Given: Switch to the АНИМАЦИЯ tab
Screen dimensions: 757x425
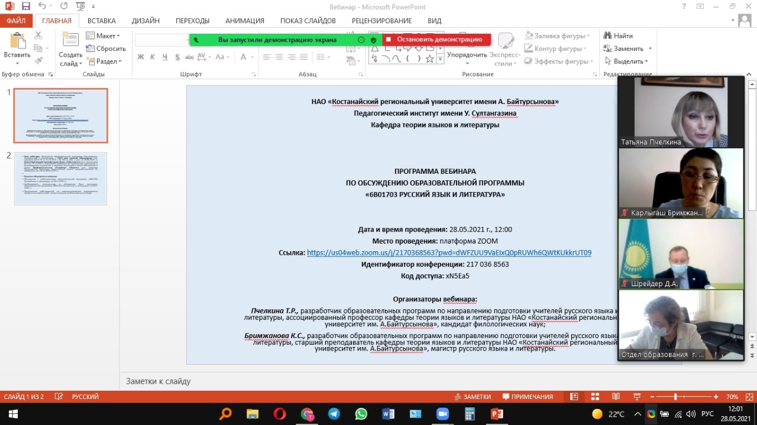Looking at the screenshot, I should click(x=245, y=21).
